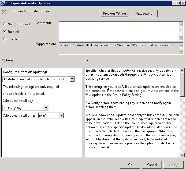
Task: Click the Supported on text 'At least Windows 2000'
Action: pyautogui.click(x=76, y=45)
